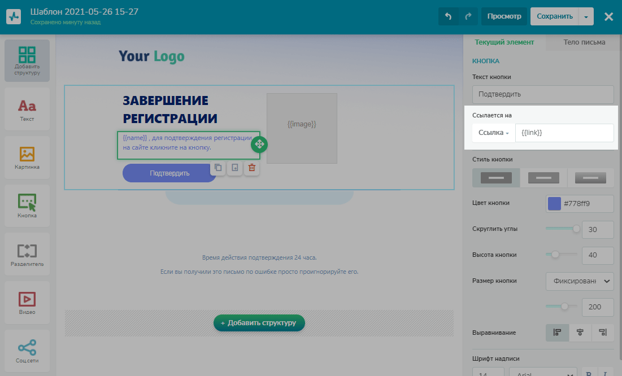
Task: Click the button width slider
Action: 562,306
